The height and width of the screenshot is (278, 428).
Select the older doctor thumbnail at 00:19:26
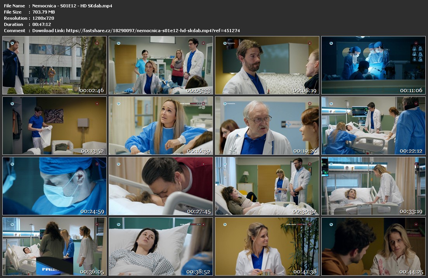pyautogui.click(x=267, y=125)
